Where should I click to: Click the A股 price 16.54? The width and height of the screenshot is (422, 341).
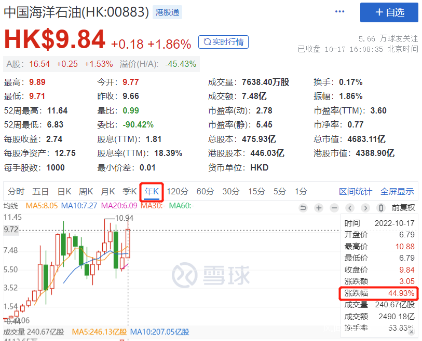coord(39,64)
